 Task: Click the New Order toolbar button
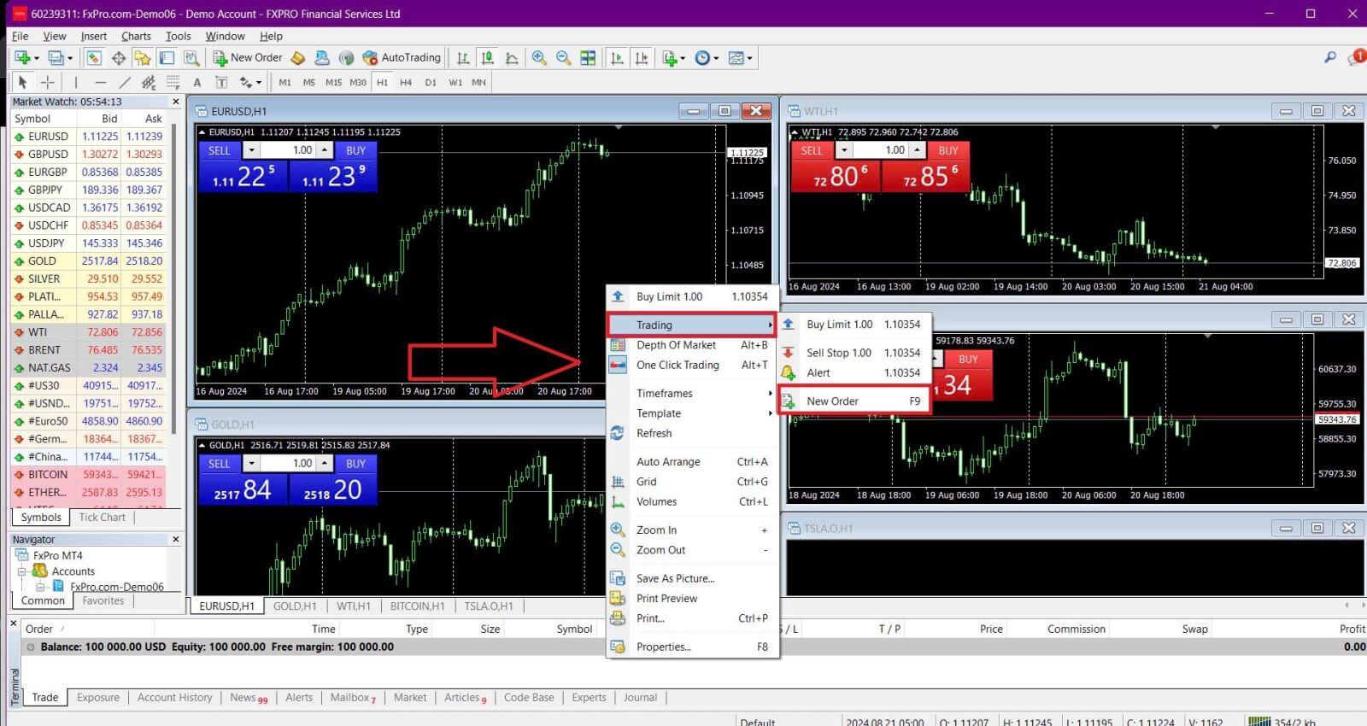pos(248,58)
